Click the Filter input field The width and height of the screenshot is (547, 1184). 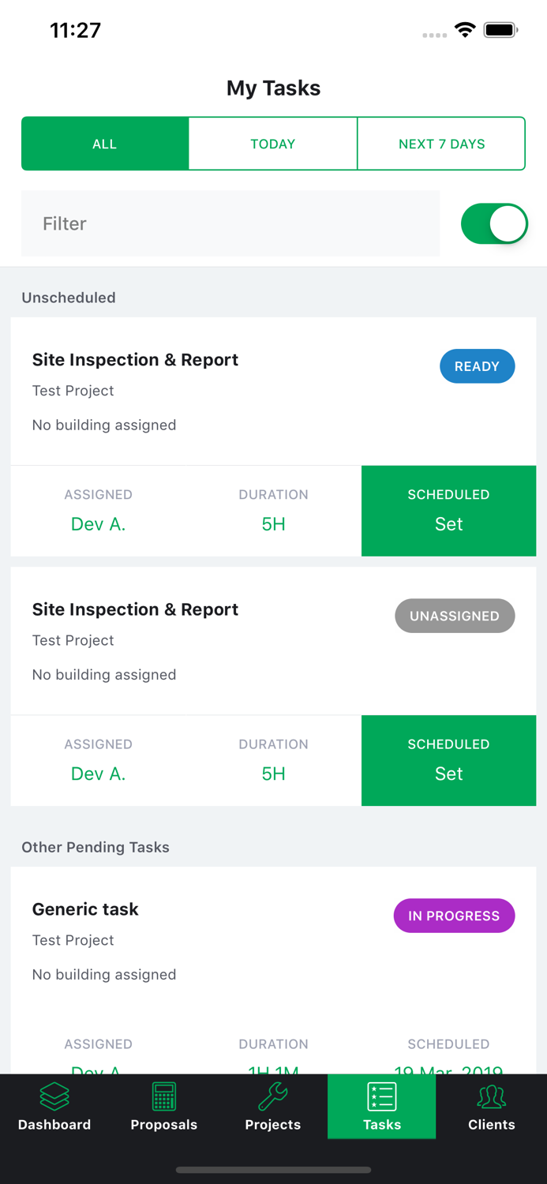[x=230, y=223]
